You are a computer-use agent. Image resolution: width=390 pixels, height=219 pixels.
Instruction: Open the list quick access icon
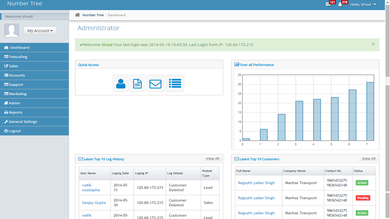tap(175, 83)
